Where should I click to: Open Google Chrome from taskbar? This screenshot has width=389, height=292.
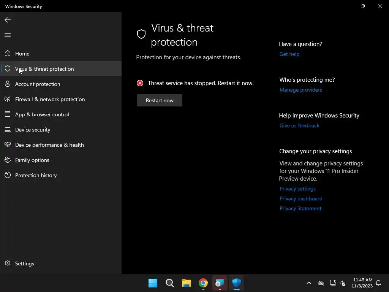click(203, 283)
